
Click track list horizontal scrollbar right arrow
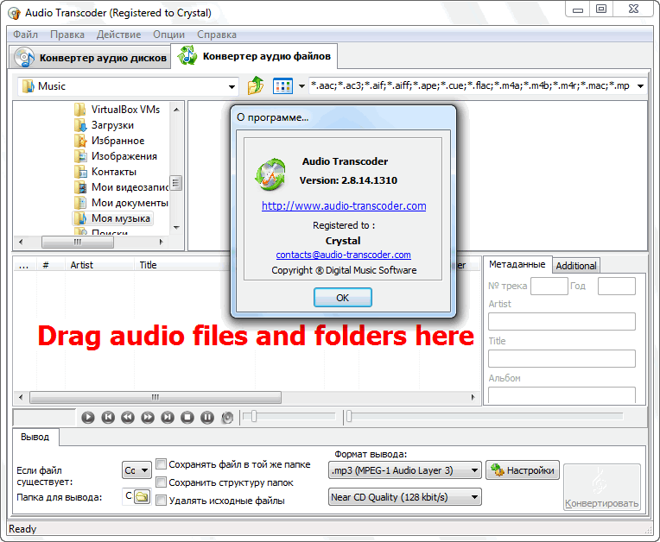tap(473, 397)
